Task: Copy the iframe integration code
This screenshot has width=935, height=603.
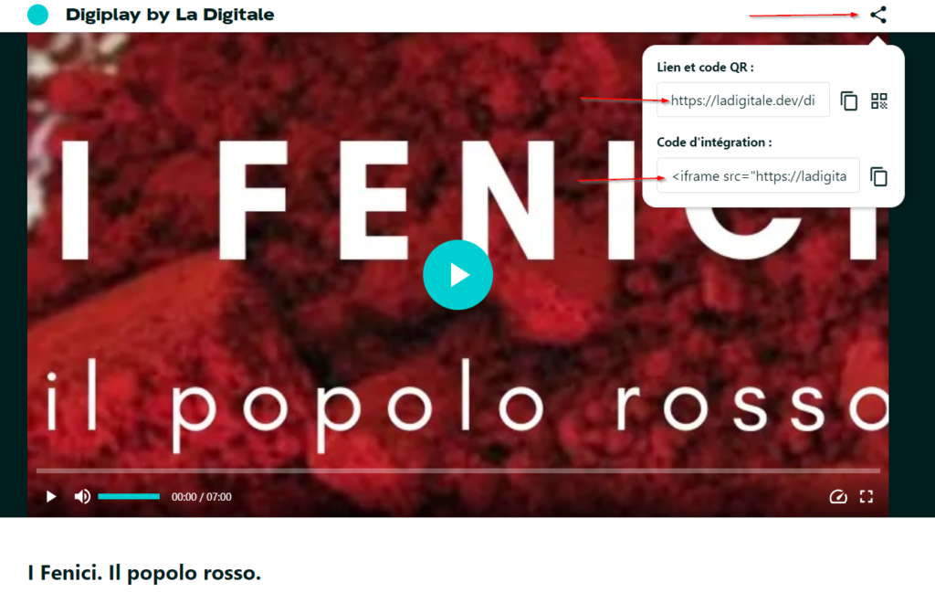Action: [879, 176]
